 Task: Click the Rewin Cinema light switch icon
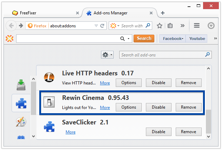tap(49, 102)
